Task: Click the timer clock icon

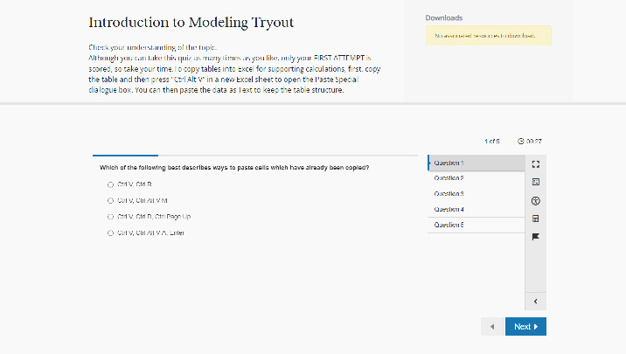Action: point(521,141)
